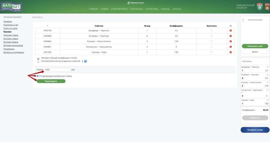Click the gray clear-all icon in table header

pos(230,26)
